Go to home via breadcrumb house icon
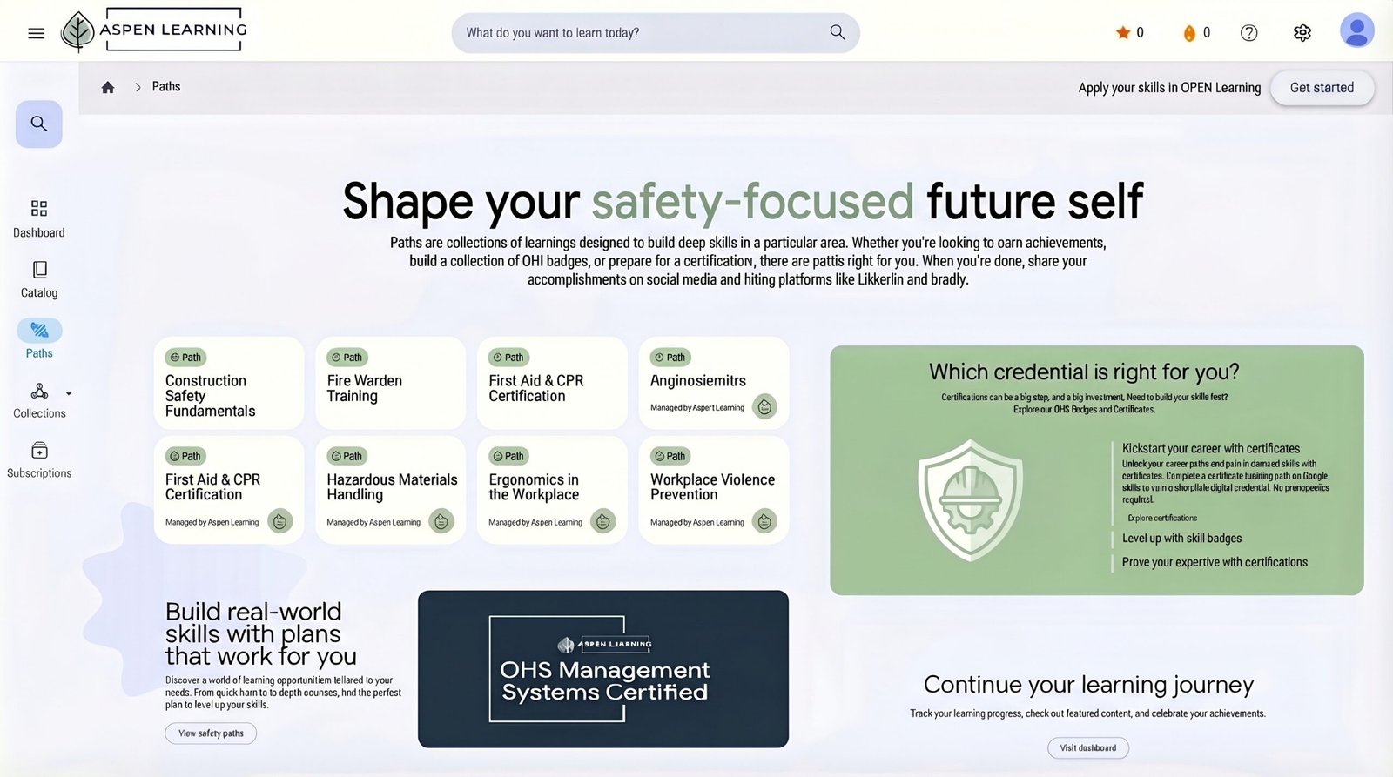Screen dimensions: 1393x777 click(x=108, y=87)
